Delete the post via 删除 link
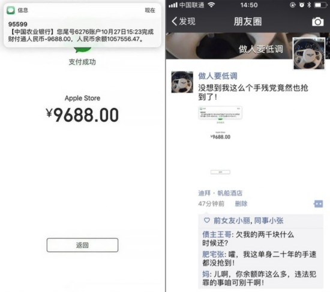 click(x=241, y=204)
